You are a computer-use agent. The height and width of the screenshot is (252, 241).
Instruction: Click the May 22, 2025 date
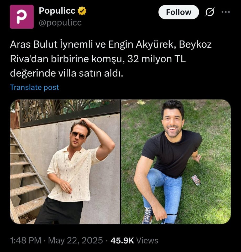[x=76, y=240]
